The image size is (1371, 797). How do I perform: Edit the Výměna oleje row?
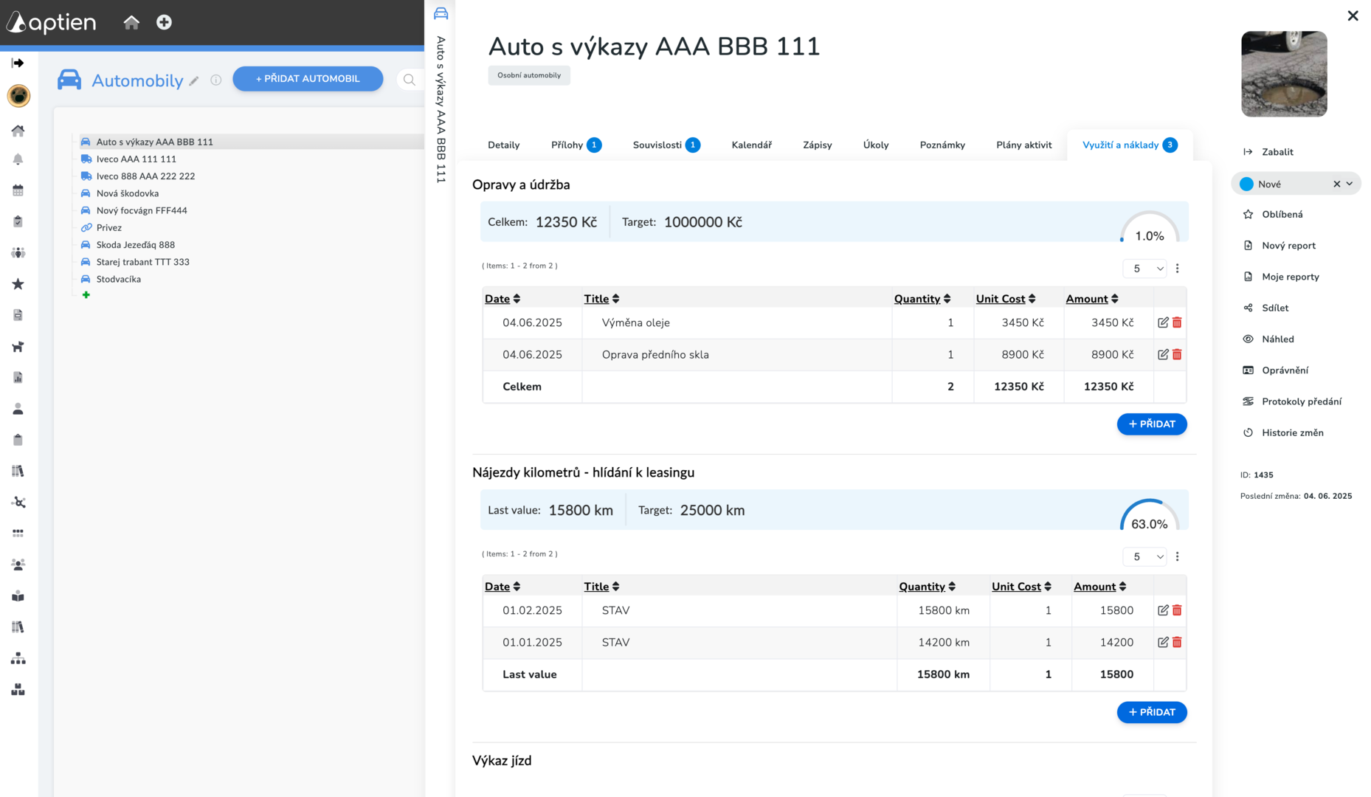pyautogui.click(x=1163, y=322)
